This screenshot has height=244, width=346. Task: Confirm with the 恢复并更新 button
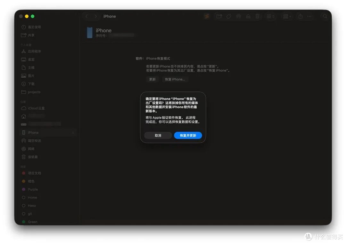(188, 136)
